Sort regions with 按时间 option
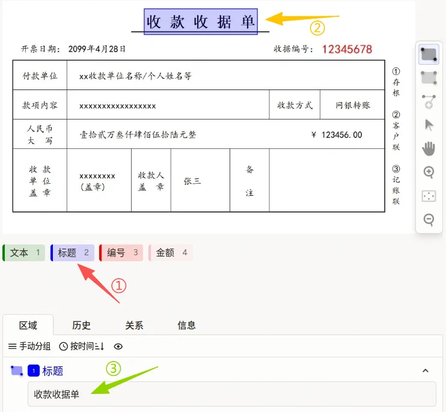Viewport: 446px width, 412px height. pyautogui.click(x=82, y=347)
